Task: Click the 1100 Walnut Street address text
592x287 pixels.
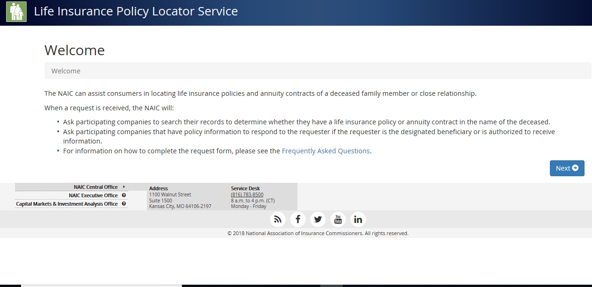Action: coord(170,194)
